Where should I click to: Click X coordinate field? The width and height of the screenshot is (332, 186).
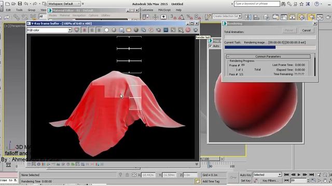tap(148, 175)
